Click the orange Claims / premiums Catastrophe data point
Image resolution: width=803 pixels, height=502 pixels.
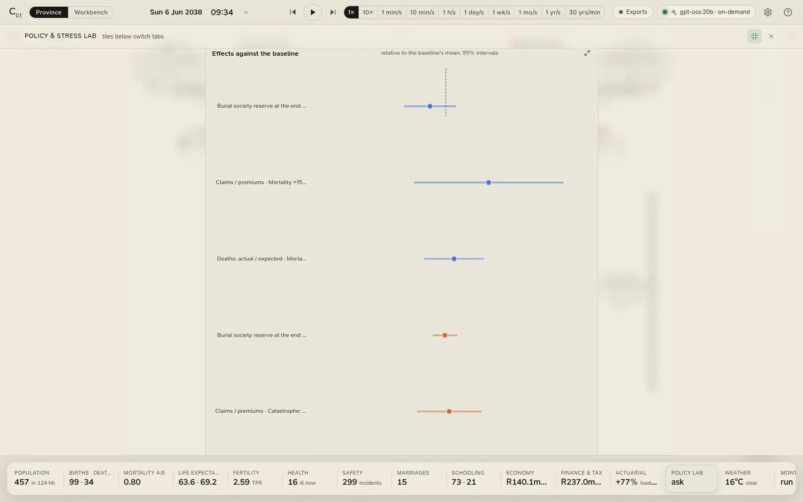pyautogui.click(x=449, y=412)
